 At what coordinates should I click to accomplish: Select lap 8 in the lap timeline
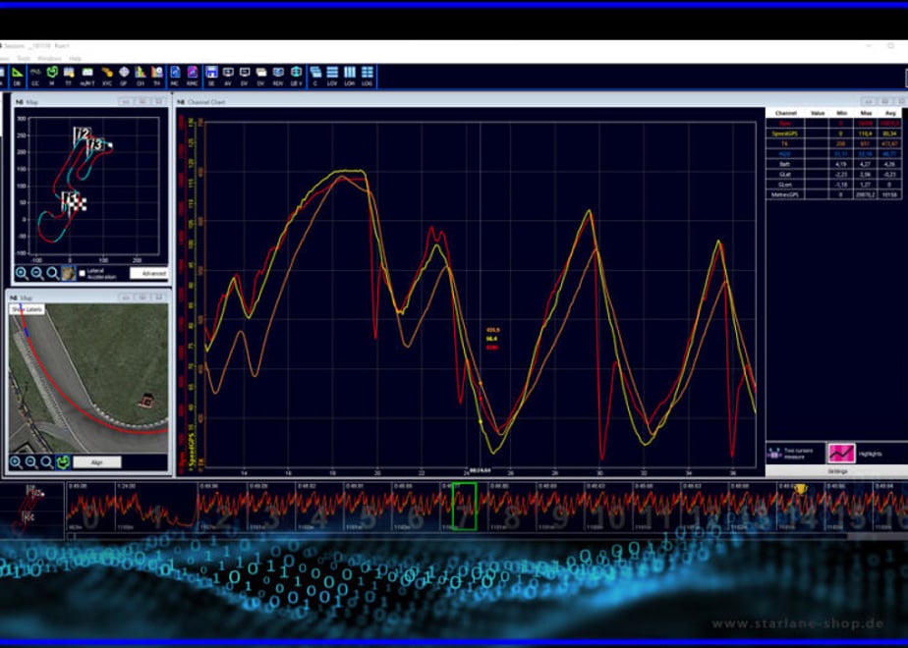513,507
